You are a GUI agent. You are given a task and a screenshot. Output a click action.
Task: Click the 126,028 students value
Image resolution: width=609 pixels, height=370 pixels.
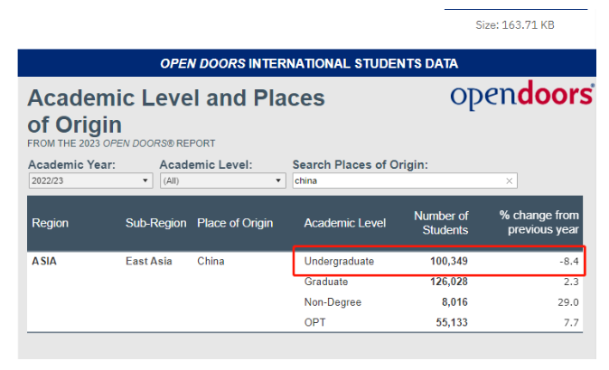click(x=448, y=282)
